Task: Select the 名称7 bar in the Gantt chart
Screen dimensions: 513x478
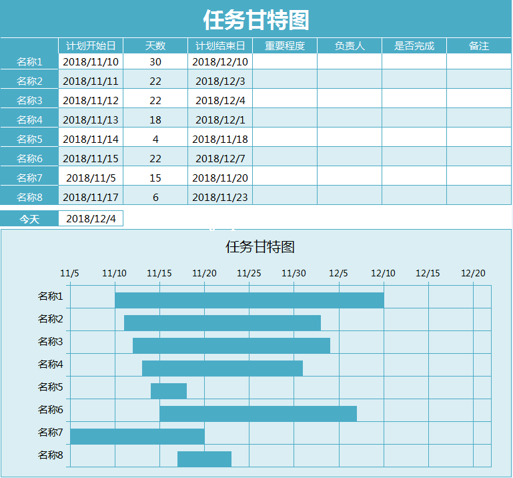Action: click(137, 437)
